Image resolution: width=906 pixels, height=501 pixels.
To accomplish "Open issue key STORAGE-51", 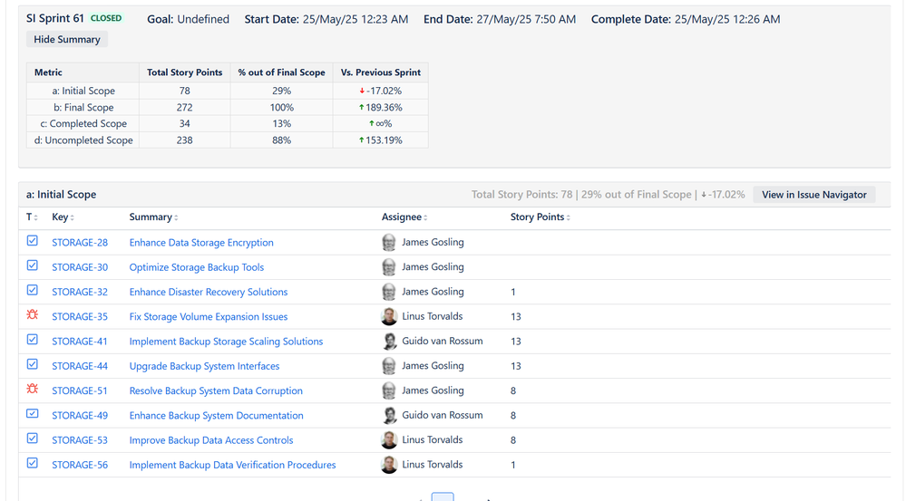I will [x=80, y=390].
